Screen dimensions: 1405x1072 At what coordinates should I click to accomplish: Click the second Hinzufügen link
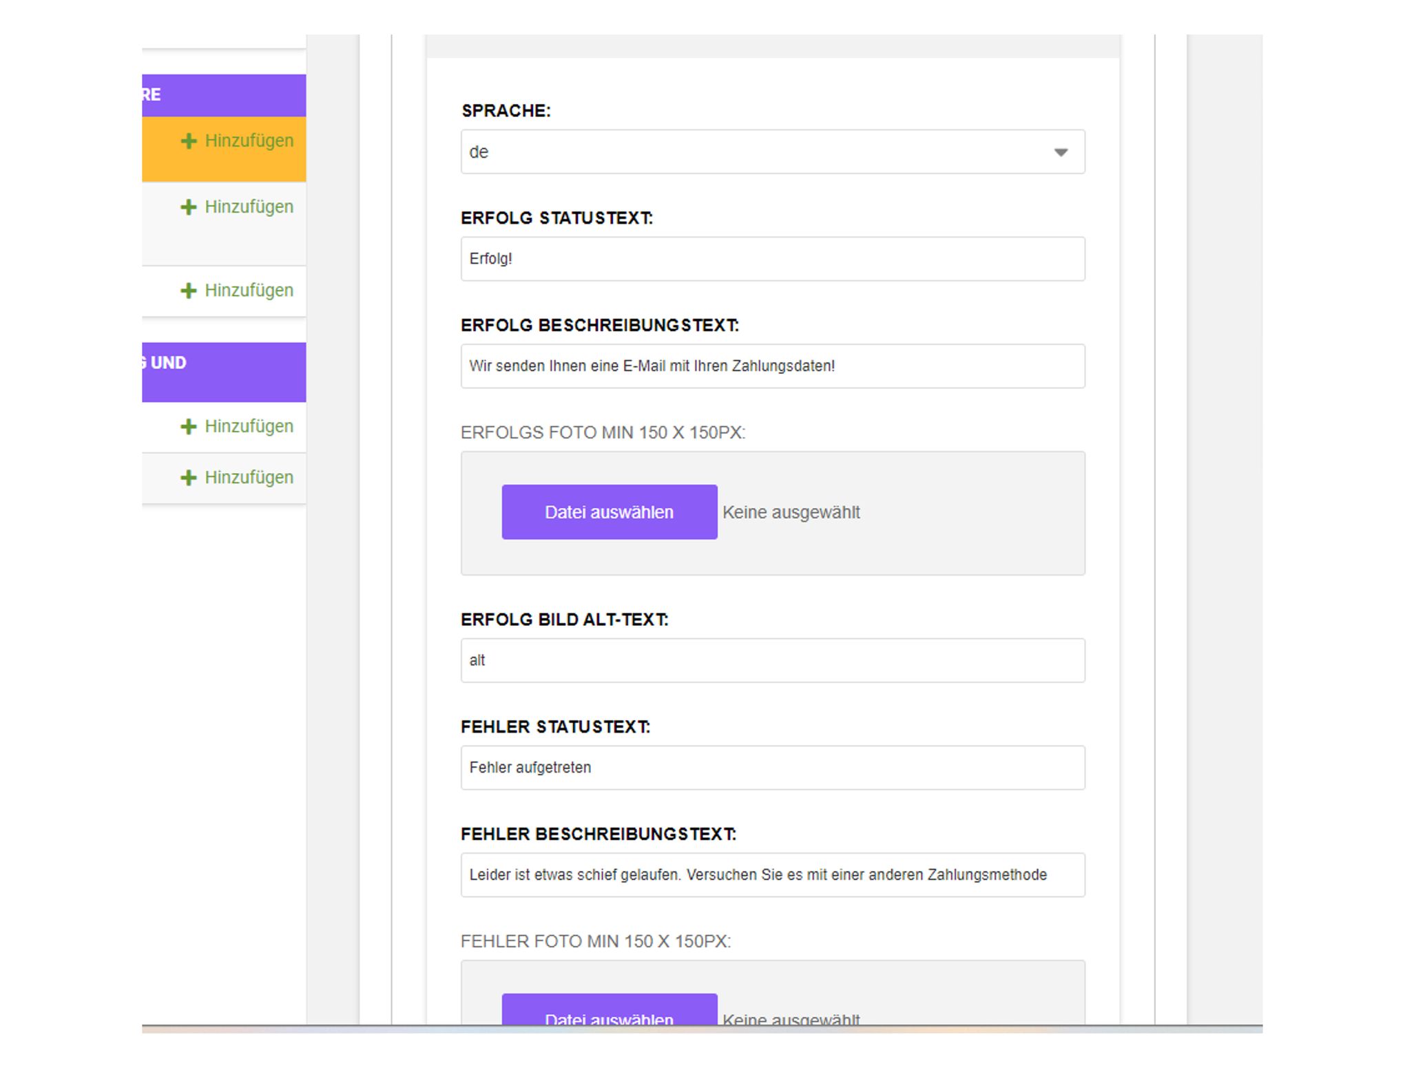tap(249, 207)
